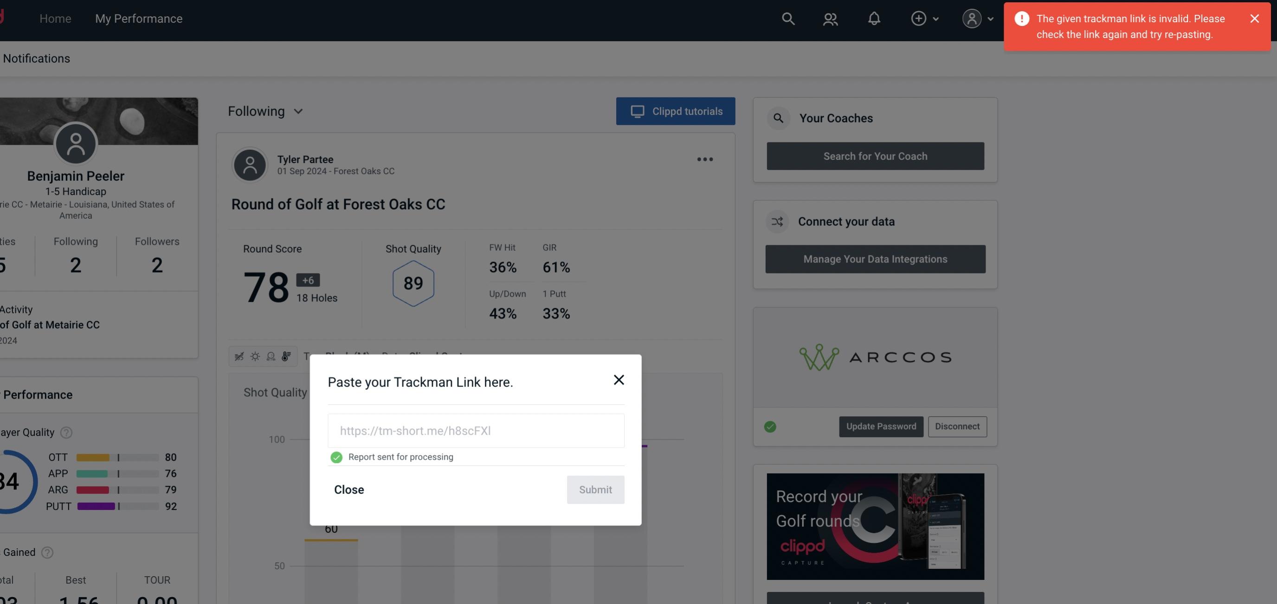Click the people/community icon in navbar
This screenshot has height=604, width=1277.
click(x=830, y=18)
